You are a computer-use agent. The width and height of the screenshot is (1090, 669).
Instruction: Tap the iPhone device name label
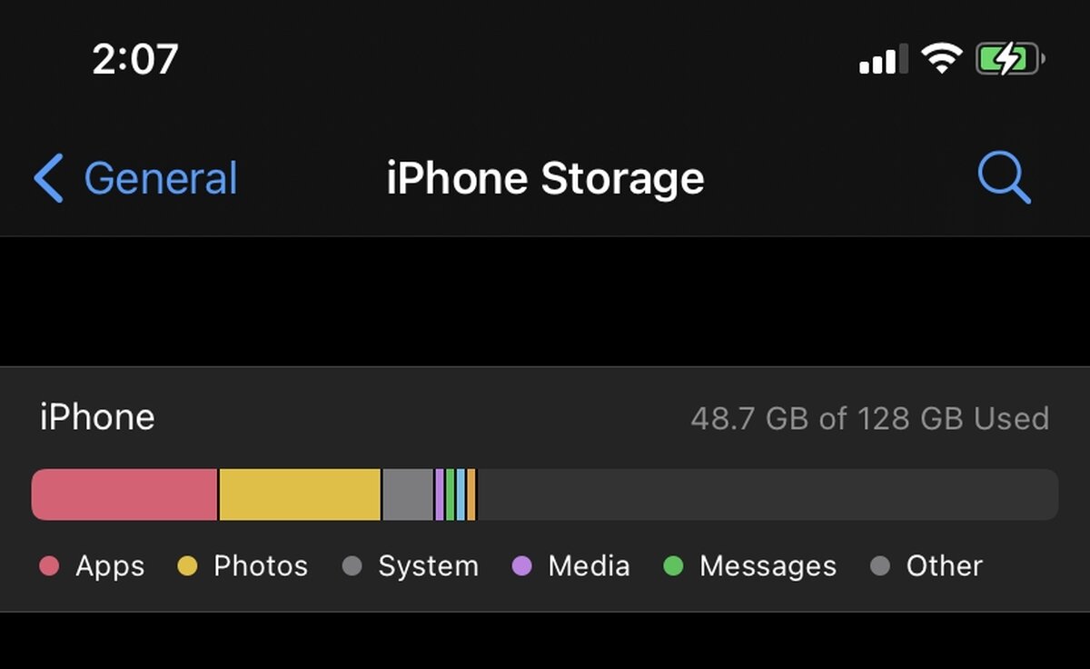pos(97,418)
